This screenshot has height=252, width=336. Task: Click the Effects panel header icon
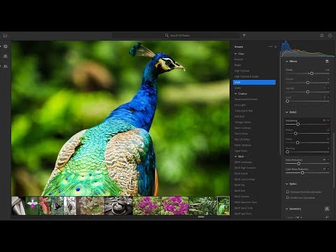[x=327, y=62]
